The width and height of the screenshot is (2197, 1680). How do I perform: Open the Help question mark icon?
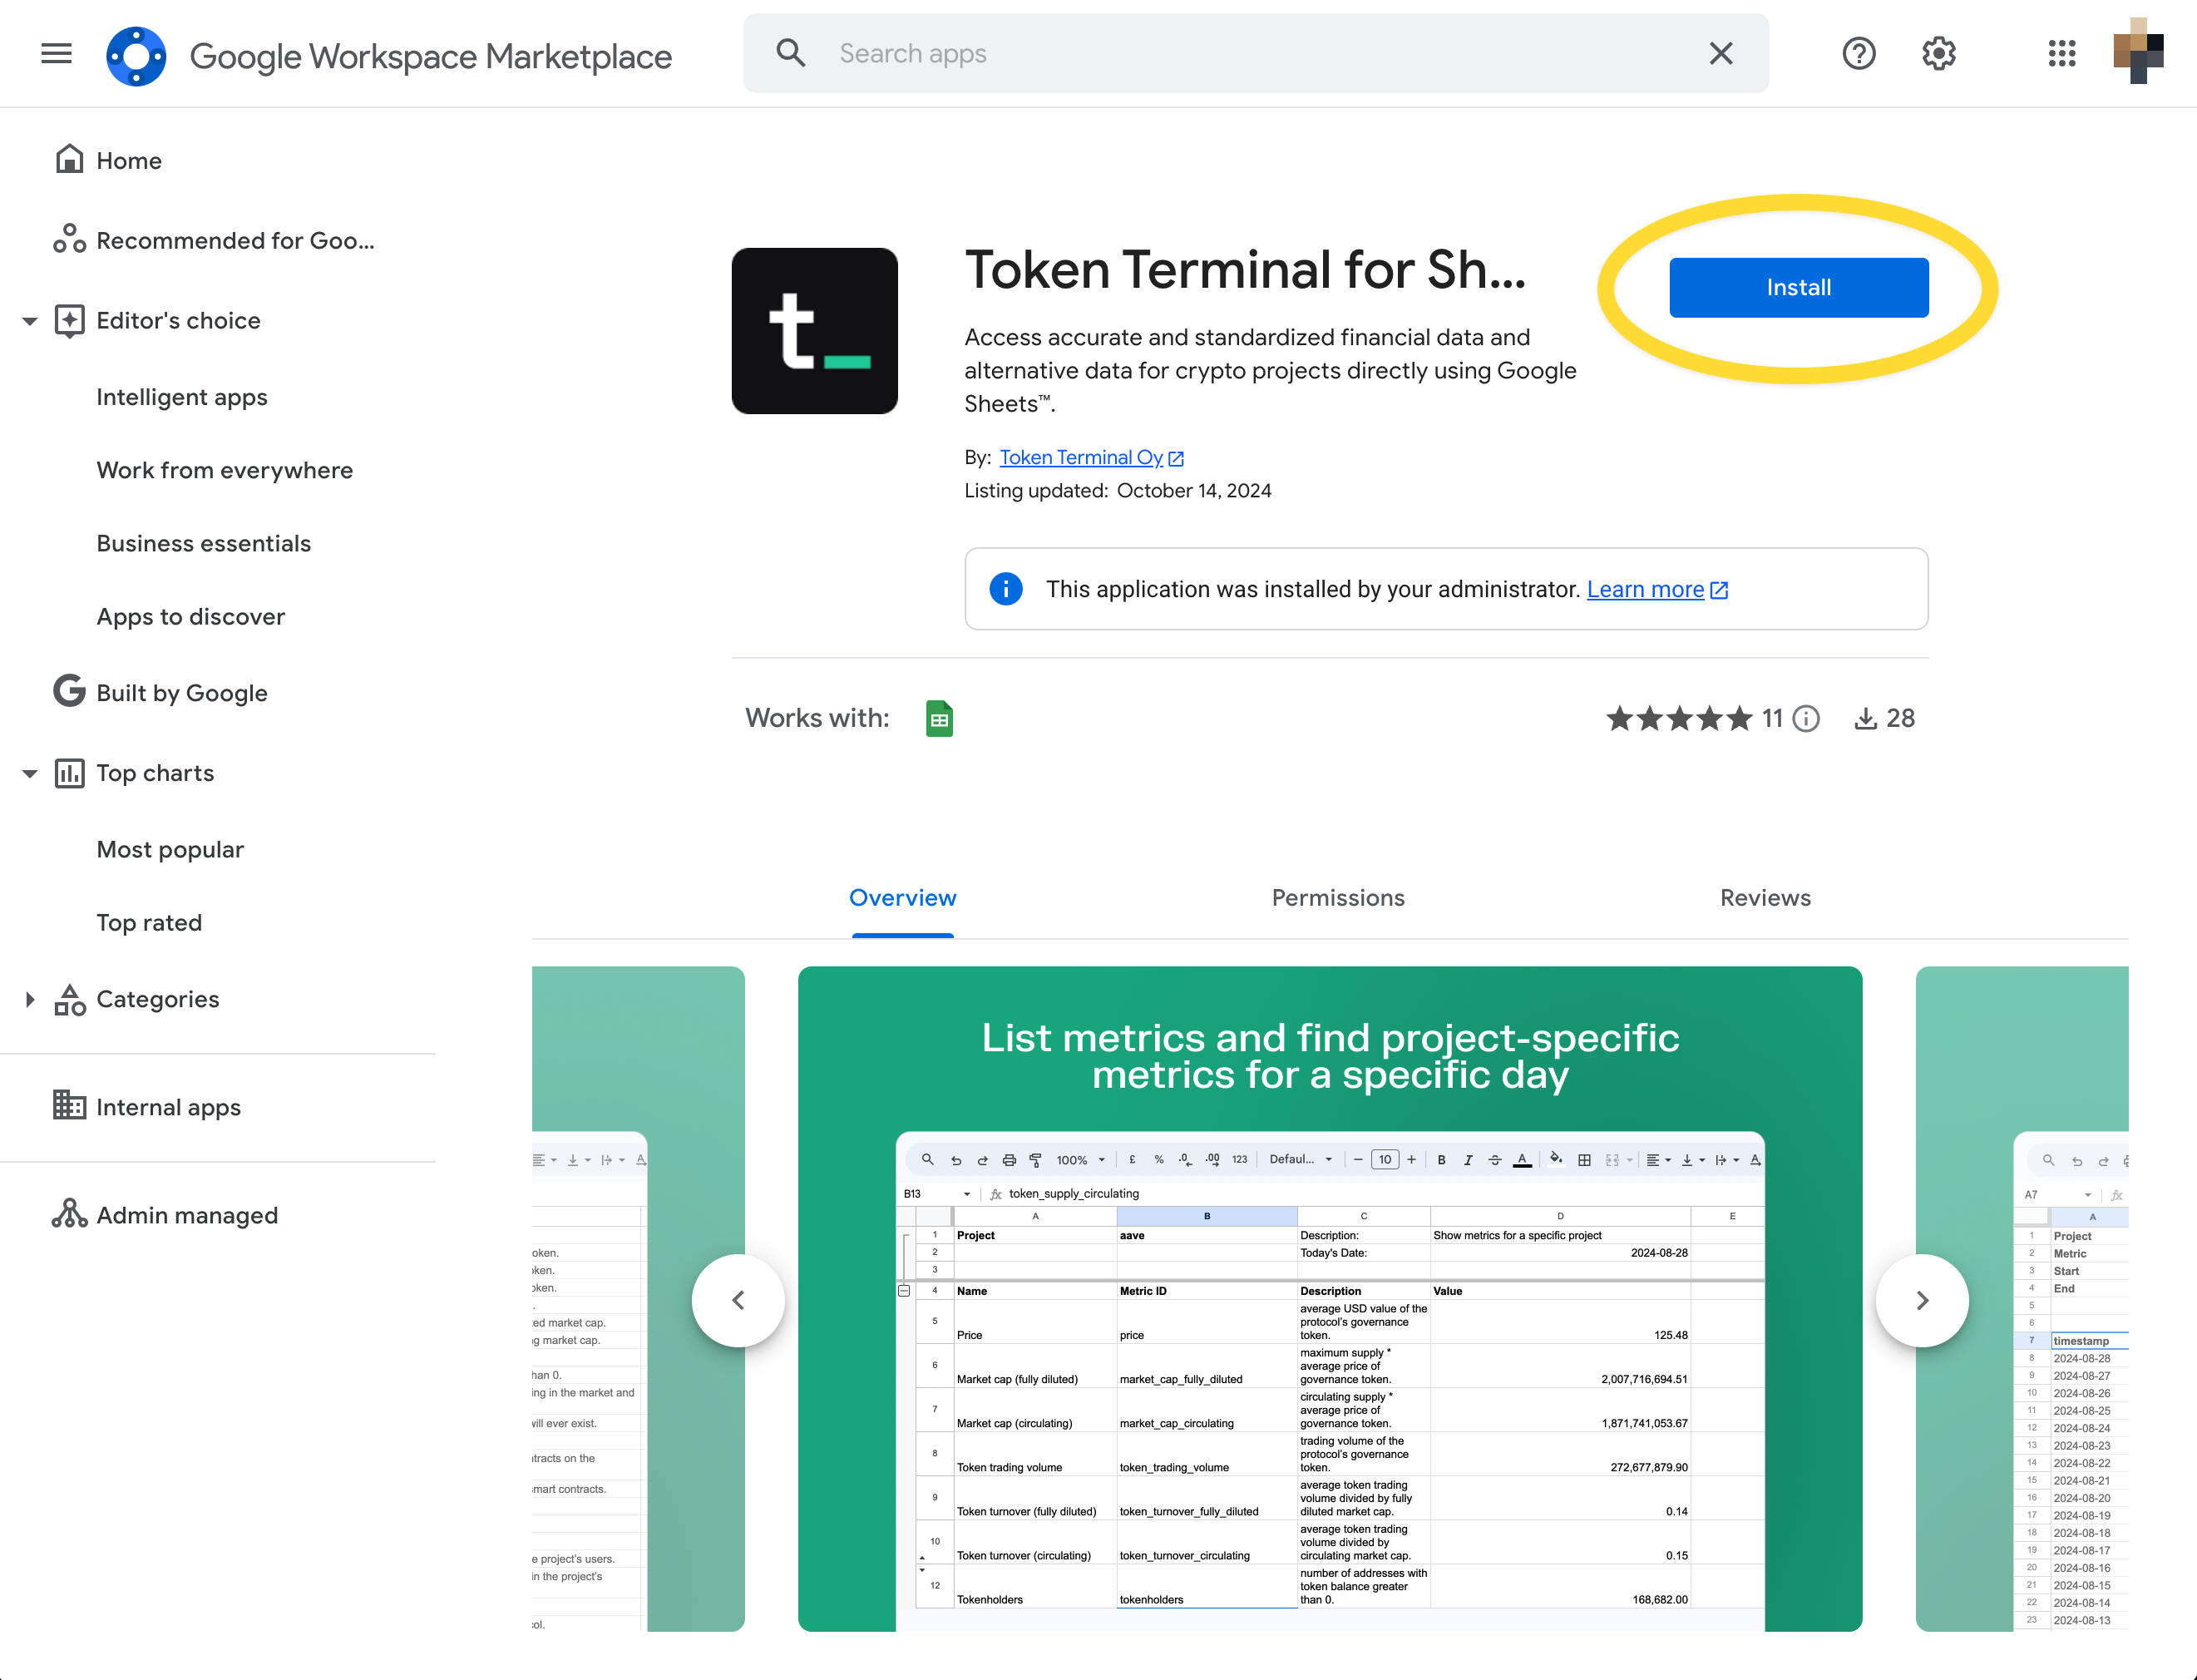point(1859,53)
